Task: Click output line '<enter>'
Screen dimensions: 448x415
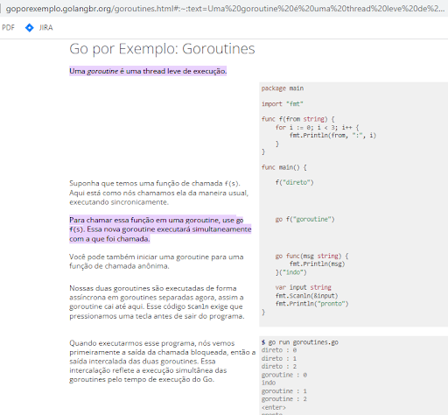Action: click(x=274, y=407)
